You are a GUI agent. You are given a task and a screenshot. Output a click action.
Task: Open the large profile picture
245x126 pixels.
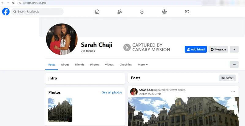click(x=62, y=39)
